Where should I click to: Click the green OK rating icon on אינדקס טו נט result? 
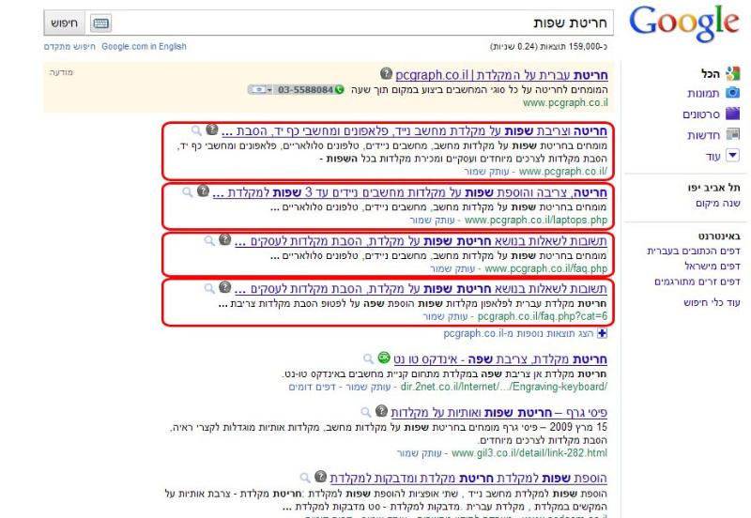tap(384, 358)
